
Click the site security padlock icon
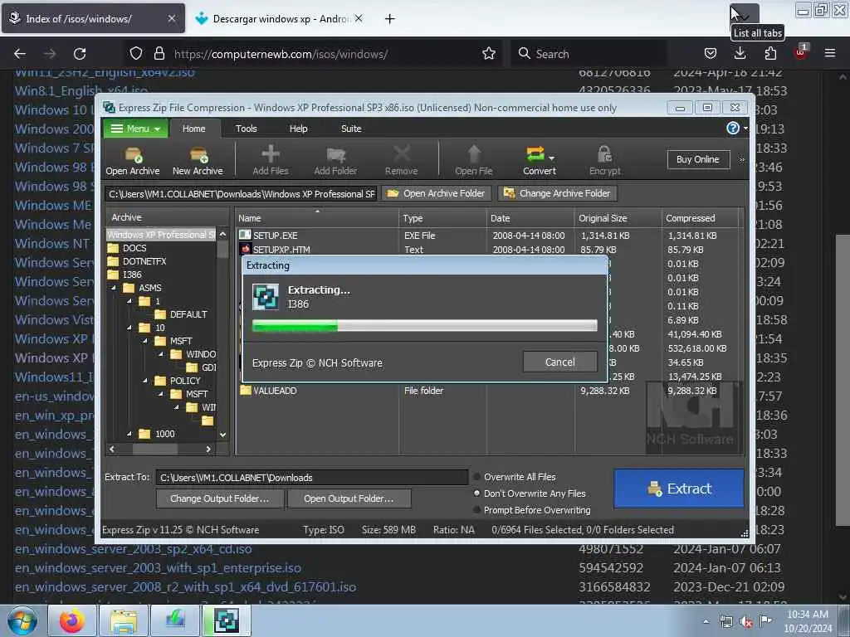[159, 54]
